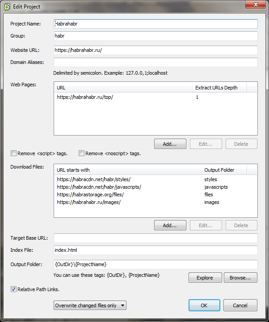Enable Remove <noscript> tags checkbox
Image resolution: width=269 pixels, height=322 pixels.
pyautogui.click(x=81, y=153)
